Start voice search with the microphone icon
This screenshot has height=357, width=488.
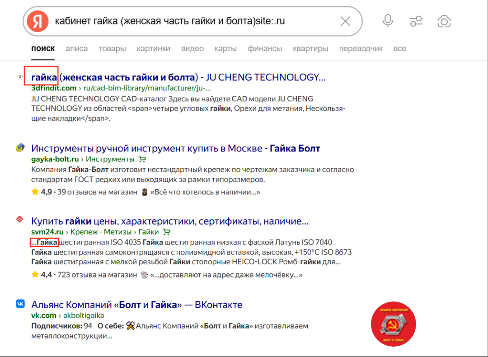[x=388, y=21]
